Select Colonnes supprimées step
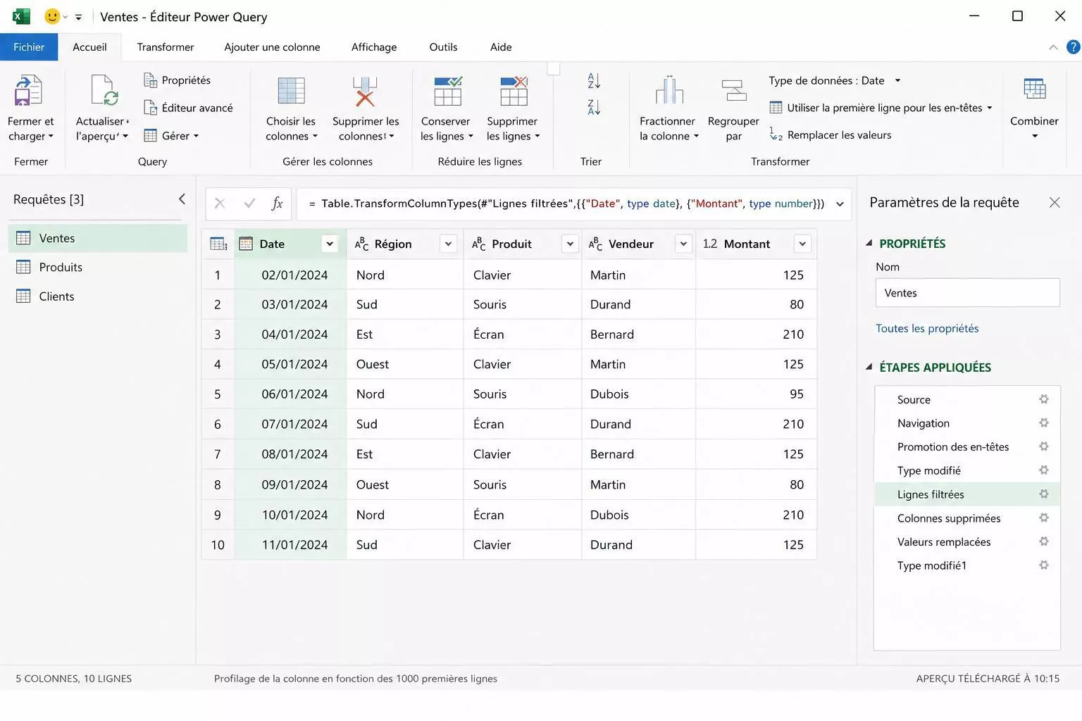The width and height of the screenshot is (1082, 721). [x=966, y=518]
